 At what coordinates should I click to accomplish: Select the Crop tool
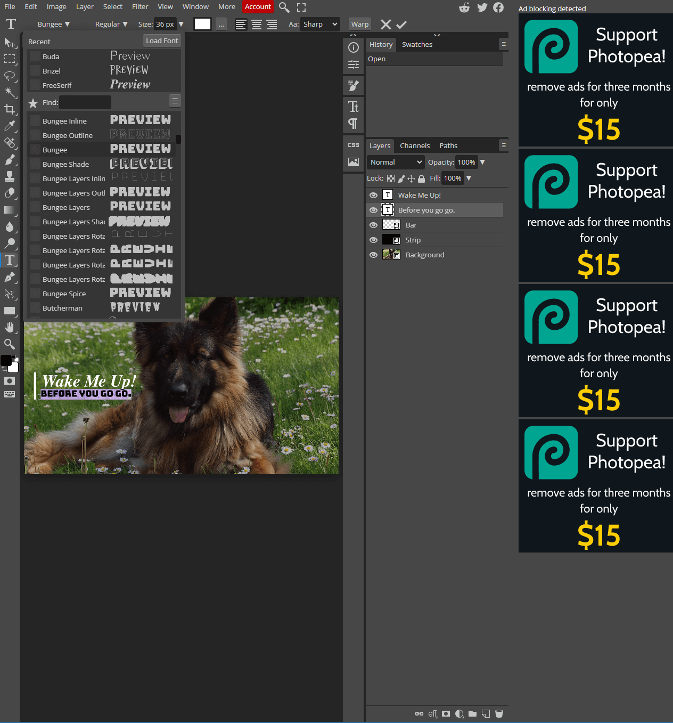tap(10, 109)
